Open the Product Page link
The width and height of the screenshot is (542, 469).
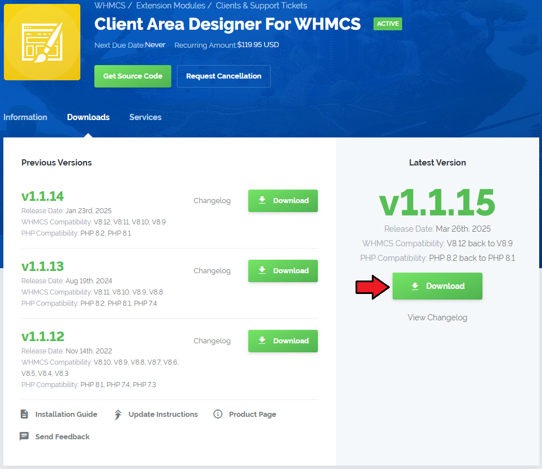click(x=253, y=414)
